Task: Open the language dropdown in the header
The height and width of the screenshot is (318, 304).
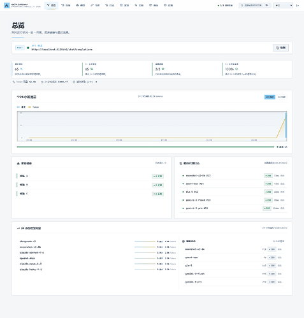Action: point(283,5)
